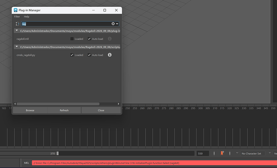Click the grip handle right of the bookmark icon
This screenshot has width=277, height=168.
[230, 153]
